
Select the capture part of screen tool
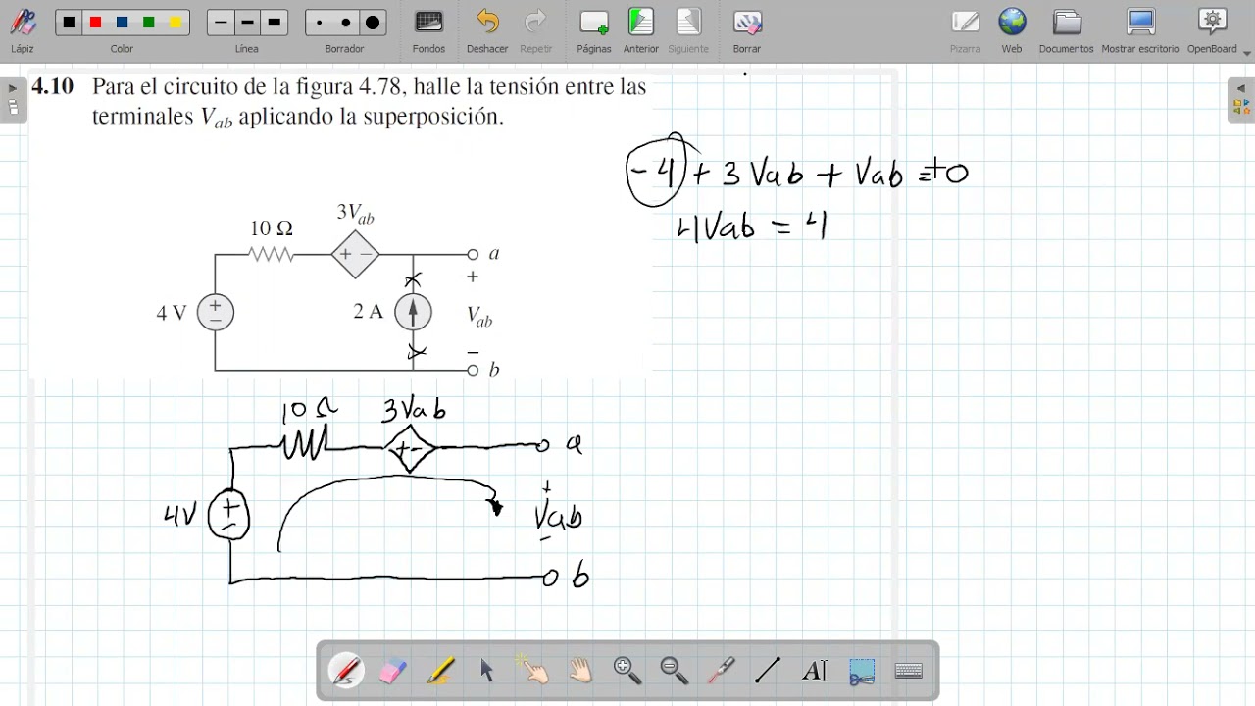[862, 671]
